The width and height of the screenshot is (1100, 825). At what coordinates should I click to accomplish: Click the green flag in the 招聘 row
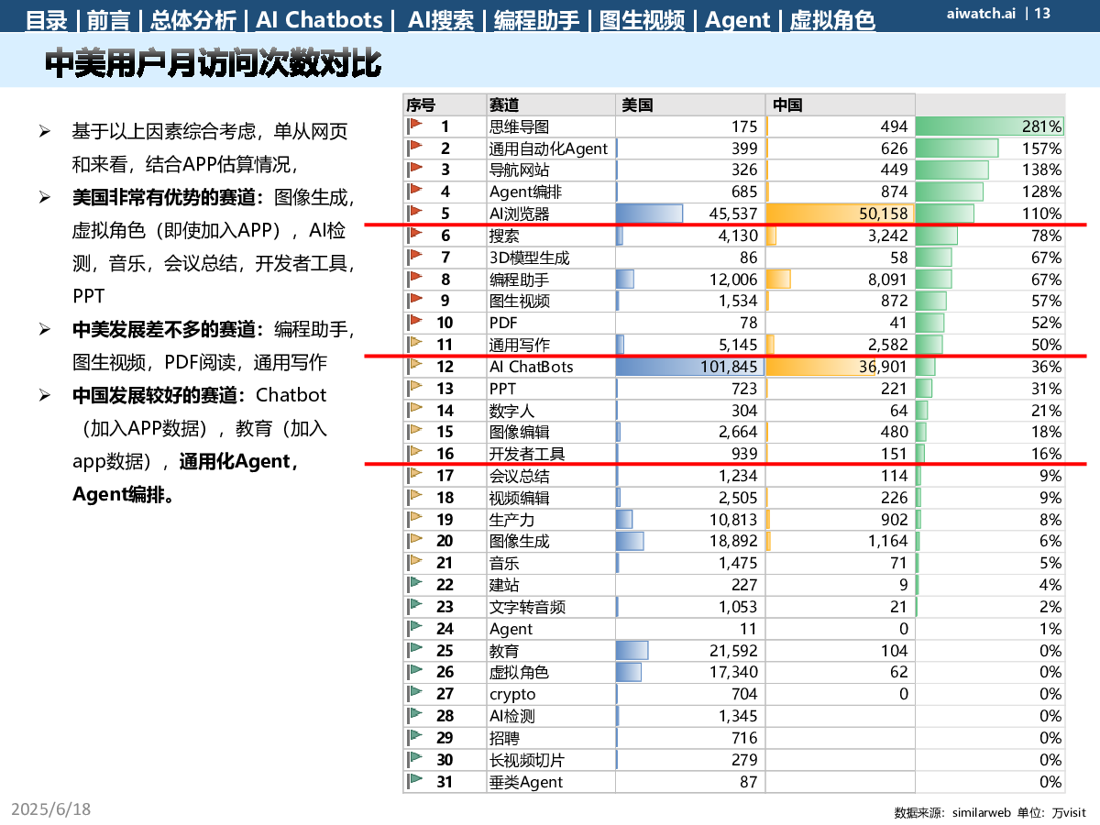coord(414,736)
